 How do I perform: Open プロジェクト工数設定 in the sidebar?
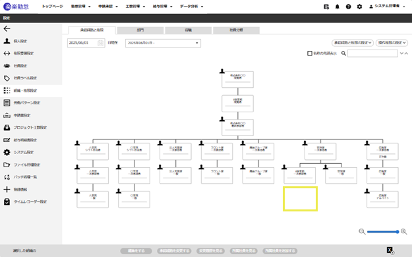point(31,128)
